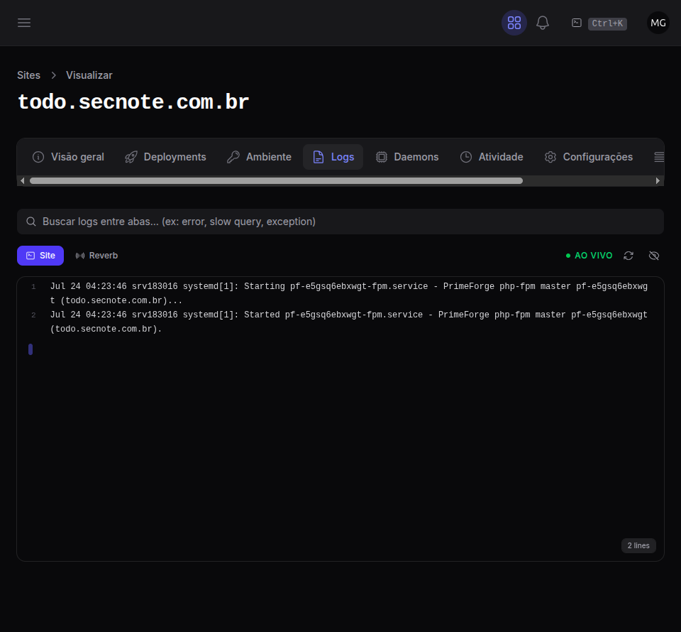
Task: Click the tab bar's right scroll arrow
Action: (658, 181)
